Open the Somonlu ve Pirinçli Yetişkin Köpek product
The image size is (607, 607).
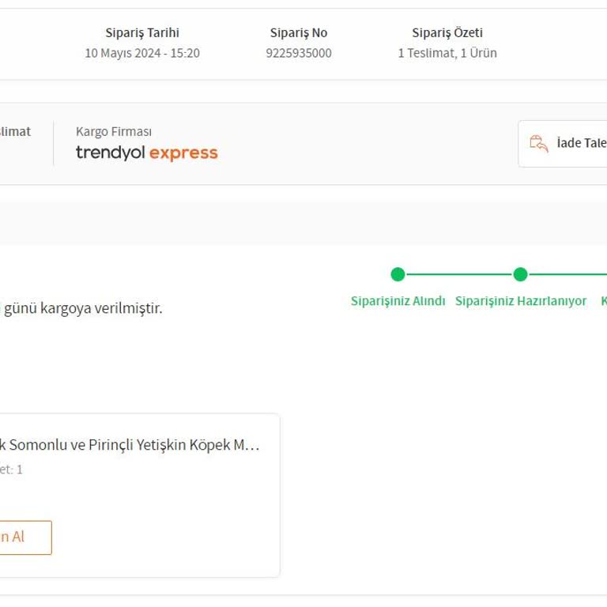point(130,445)
